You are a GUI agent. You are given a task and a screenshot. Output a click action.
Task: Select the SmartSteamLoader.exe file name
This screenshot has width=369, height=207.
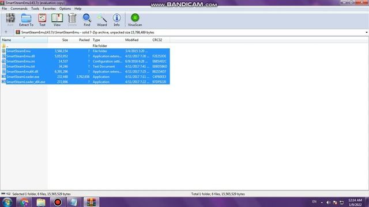tap(23, 76)
